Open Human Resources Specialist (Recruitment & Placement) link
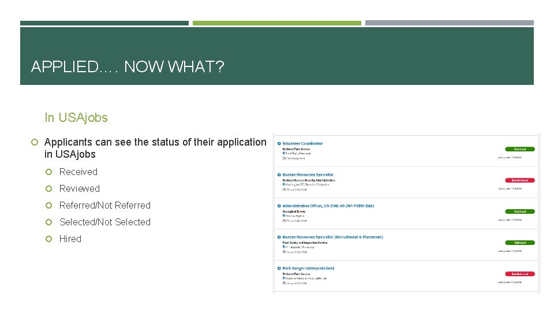Screen dimensions: 554x312 click(333, 237)
